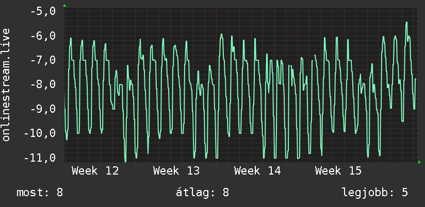
Task: Click the green arrow atop y-axis
Action: point(64,6)
